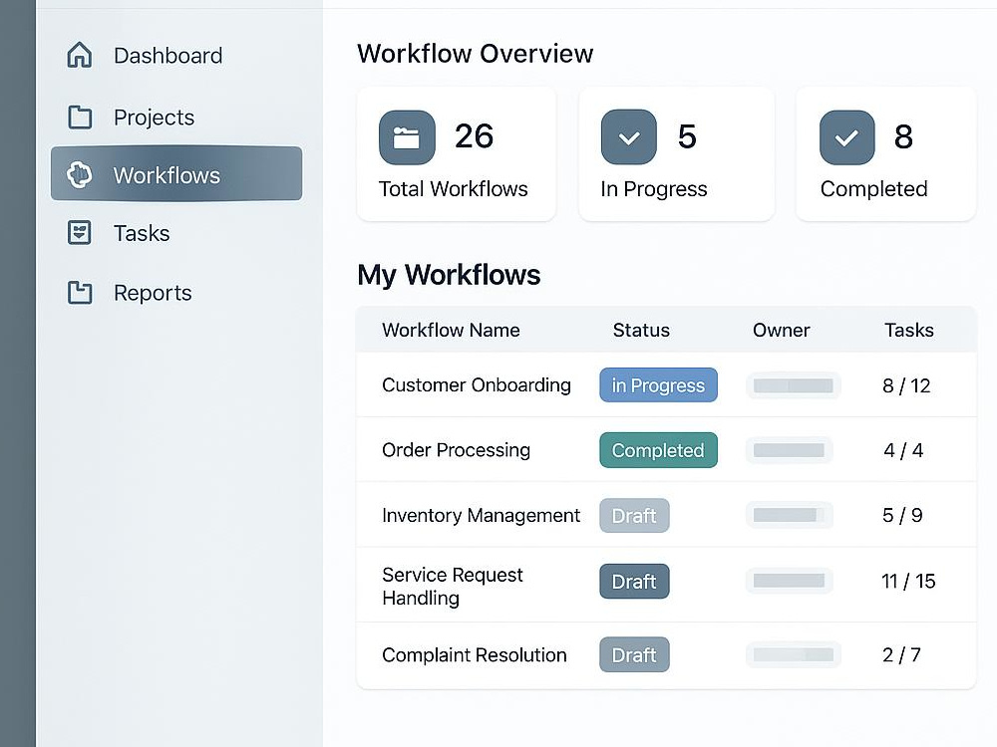Click the Draft badge for Complaint Resolution
997x747 pixels.
click(634, 654)
